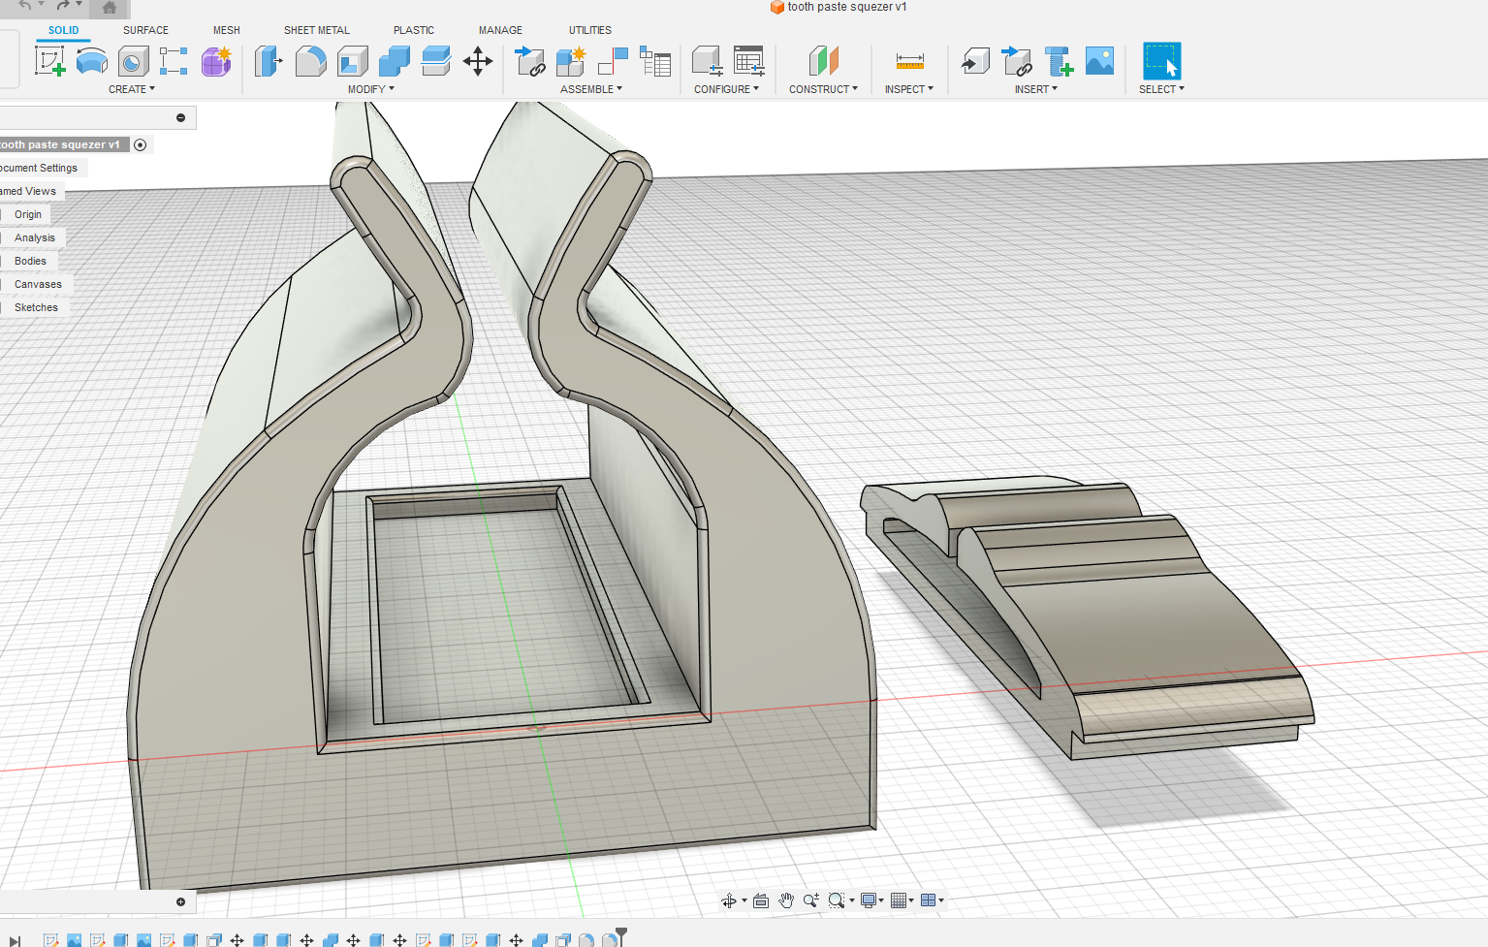This screenshot has width=1488, height=947.
Task: Start a new sketch with Create Sketch
Action: click(49, 62)
